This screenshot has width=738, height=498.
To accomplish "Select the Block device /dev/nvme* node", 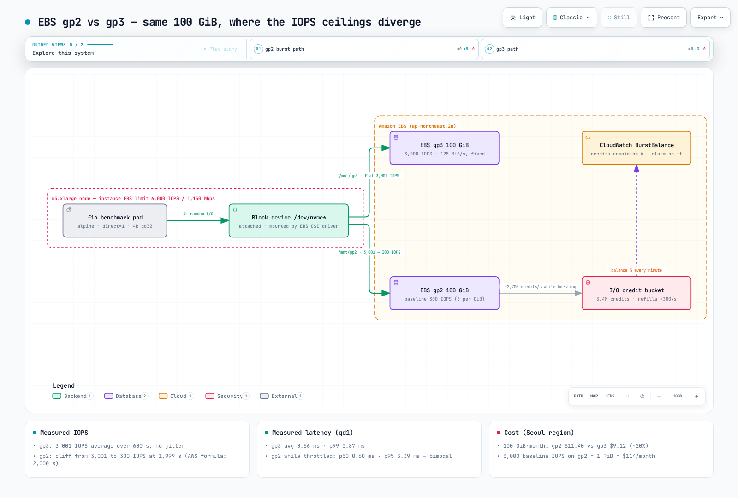I will coord(289,220).
